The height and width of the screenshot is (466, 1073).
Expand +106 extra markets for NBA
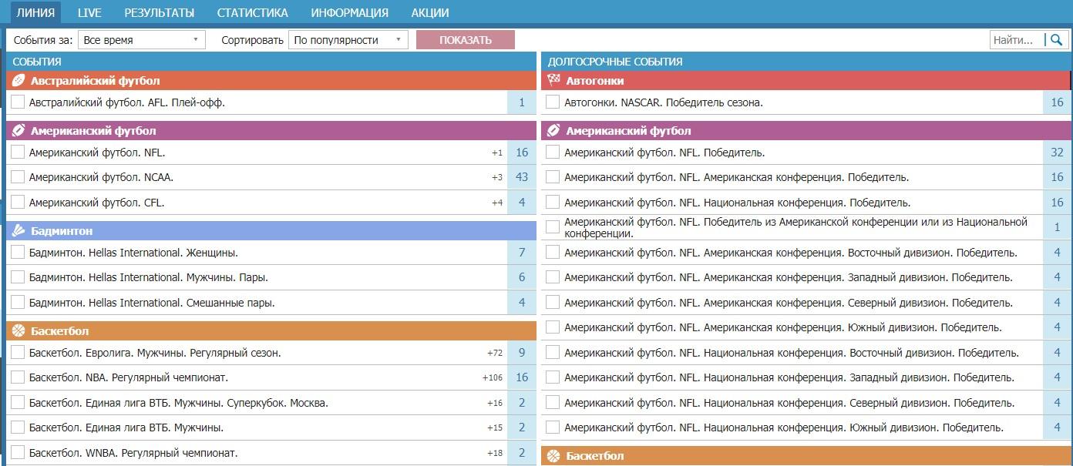point(493,378)
